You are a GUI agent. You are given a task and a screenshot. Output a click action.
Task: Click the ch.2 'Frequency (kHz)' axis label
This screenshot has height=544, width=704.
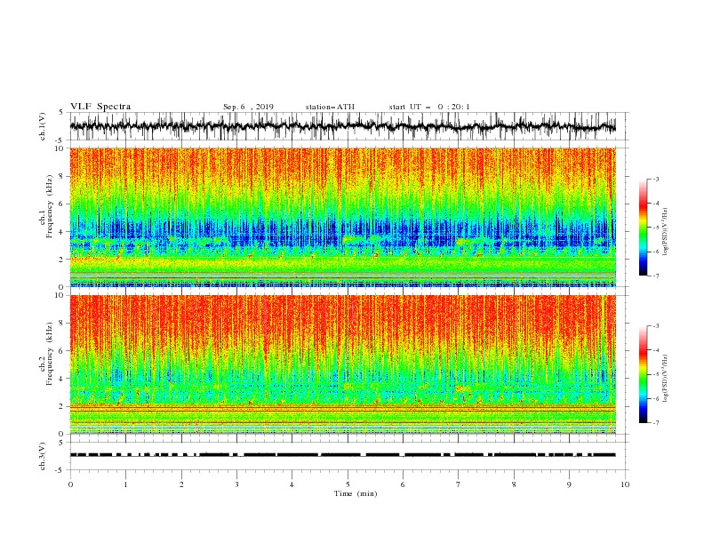(x=49, y=354)
